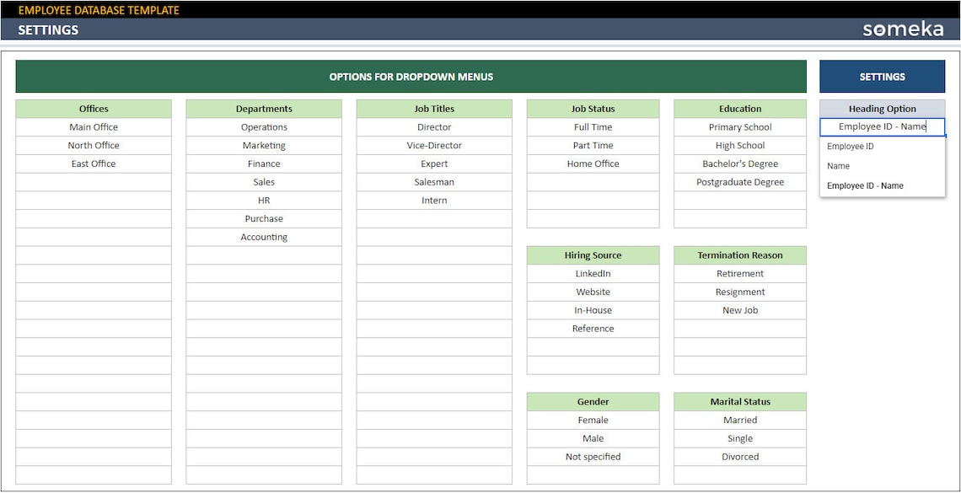Click "LinkedIn" under Hiring Source
Image resolution: width=961 pixels, height=493 pixels.
coord(593,273)
